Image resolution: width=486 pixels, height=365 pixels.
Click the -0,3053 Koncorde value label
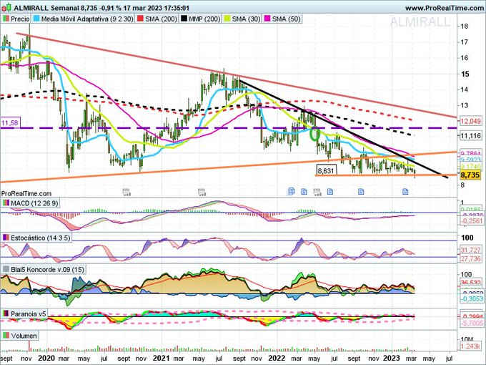pyautogui.click(x=471, y=298)
